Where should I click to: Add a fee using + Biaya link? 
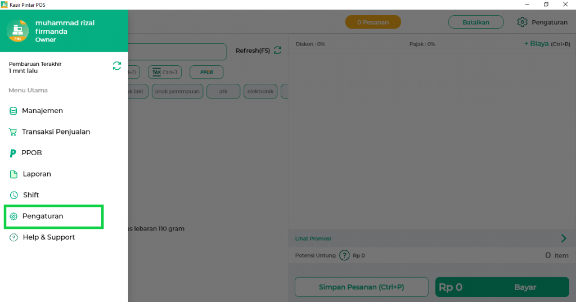tap(538, 44)
